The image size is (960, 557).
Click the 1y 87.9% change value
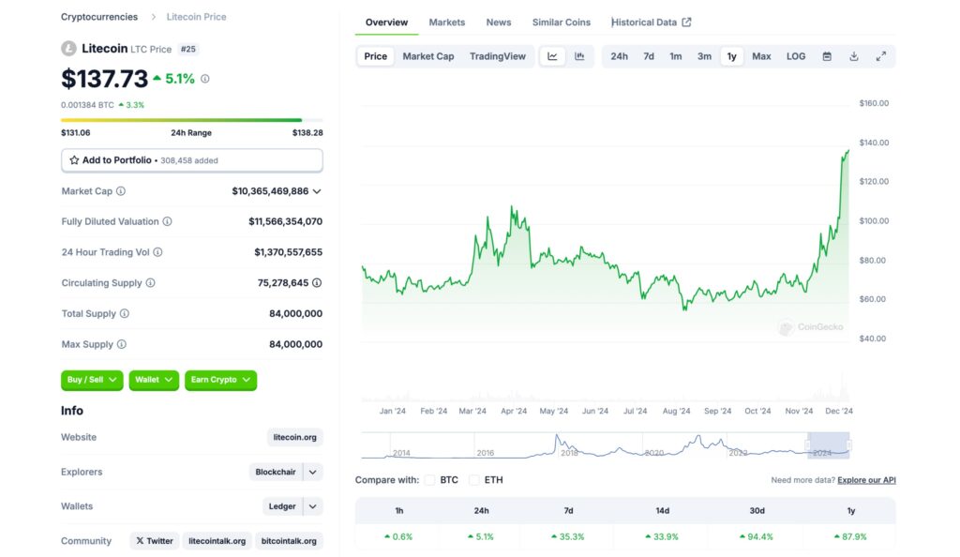pos(850,536)
